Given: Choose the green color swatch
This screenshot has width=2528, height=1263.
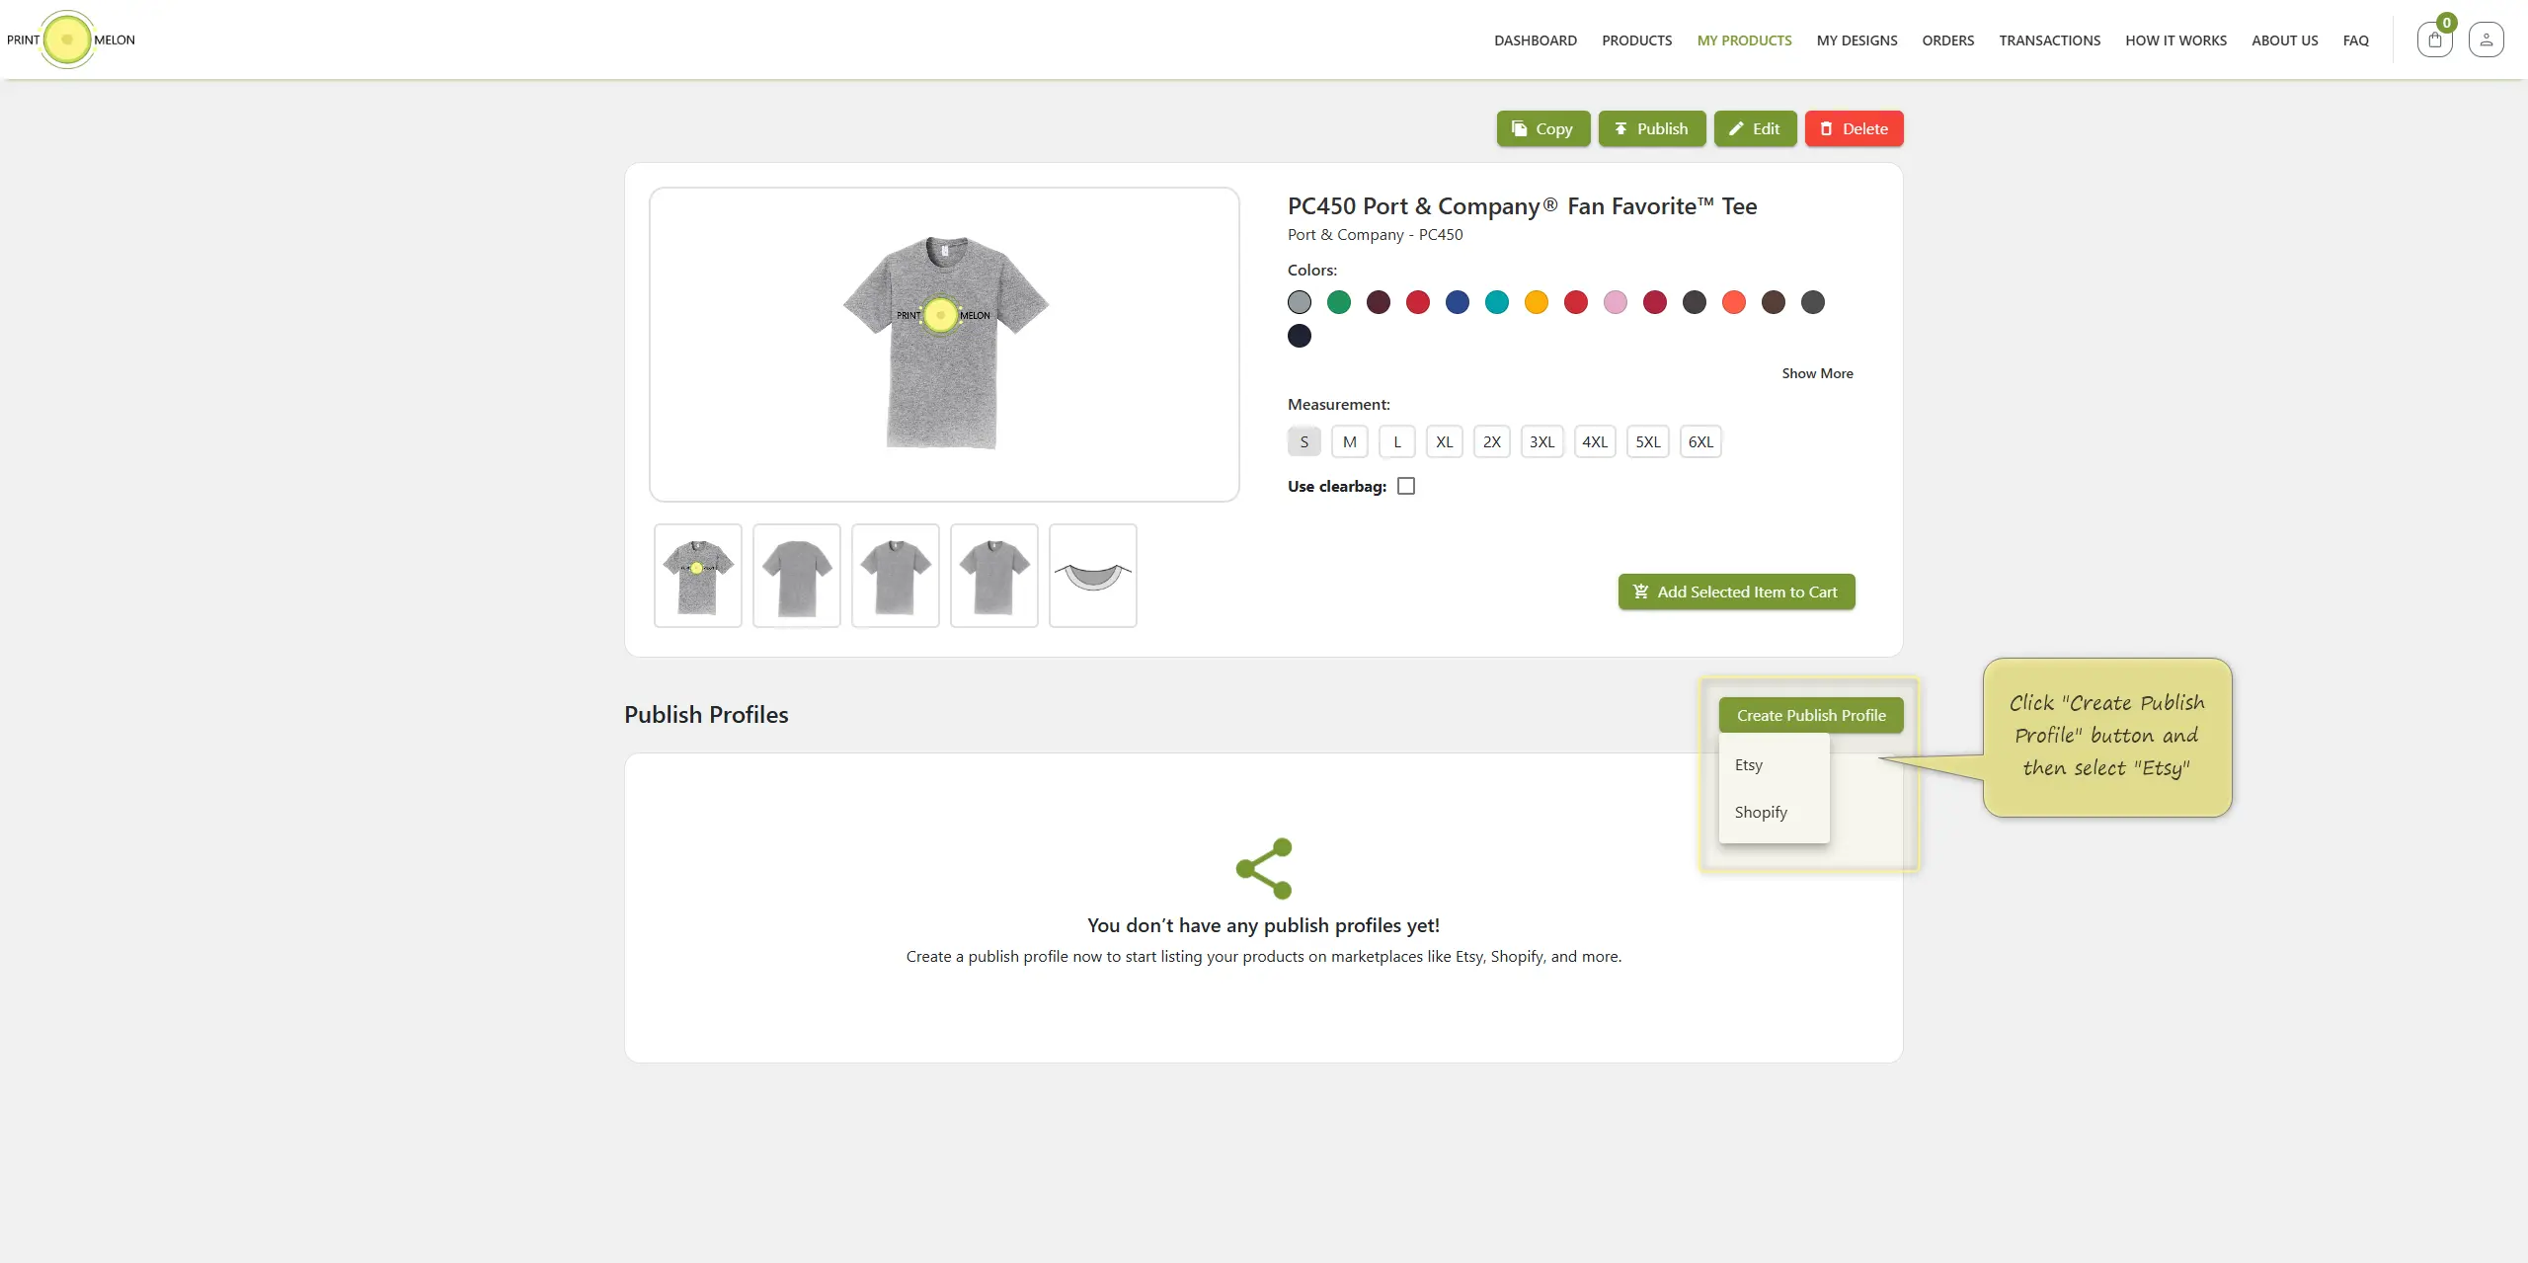Looking at the screenshot, I should pyautogui.click(x=1338, y=302).
